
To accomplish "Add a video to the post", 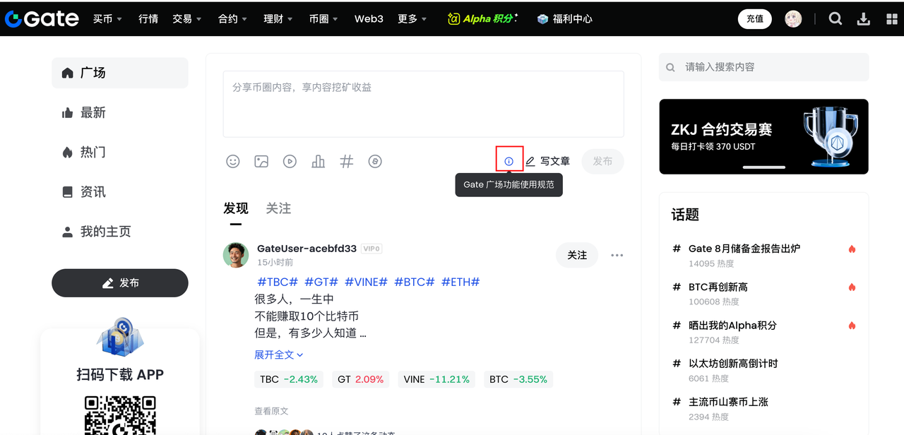I will tap(290, 162).
